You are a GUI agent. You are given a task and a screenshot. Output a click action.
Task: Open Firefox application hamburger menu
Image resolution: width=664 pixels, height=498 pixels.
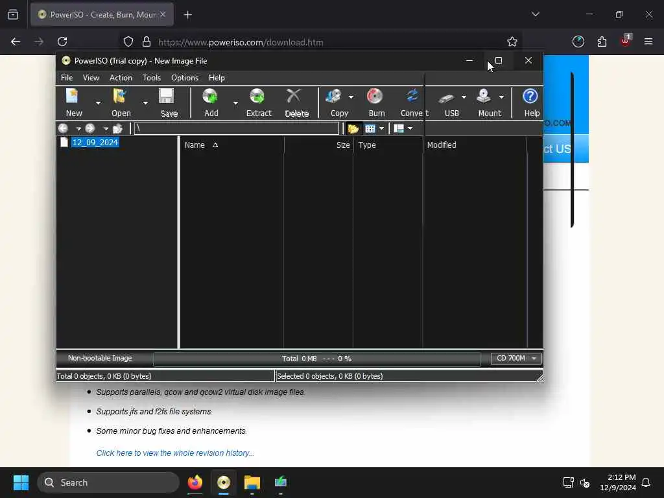point(648,41)
